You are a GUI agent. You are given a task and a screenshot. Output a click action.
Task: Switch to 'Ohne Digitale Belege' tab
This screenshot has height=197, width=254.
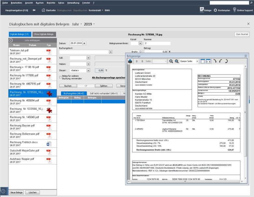click(x=45, y=34)
